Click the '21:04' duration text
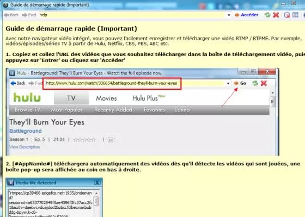This screenshot has height=217, width=305. click(59, 139)
